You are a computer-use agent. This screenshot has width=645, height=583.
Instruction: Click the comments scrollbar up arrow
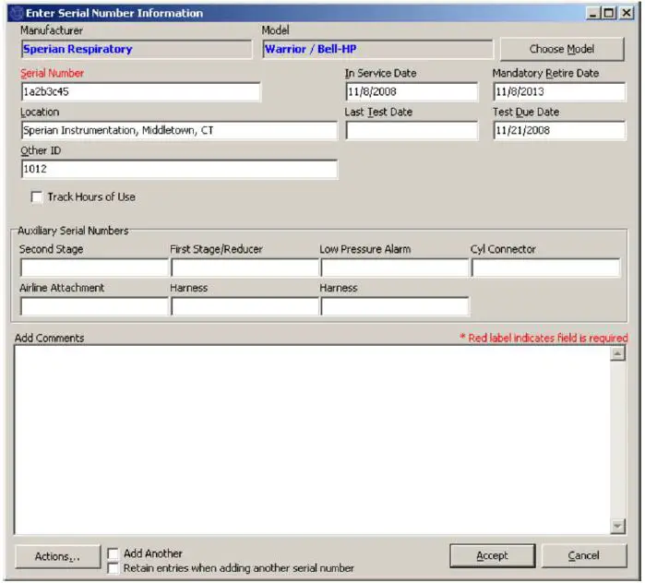[618, 353]
